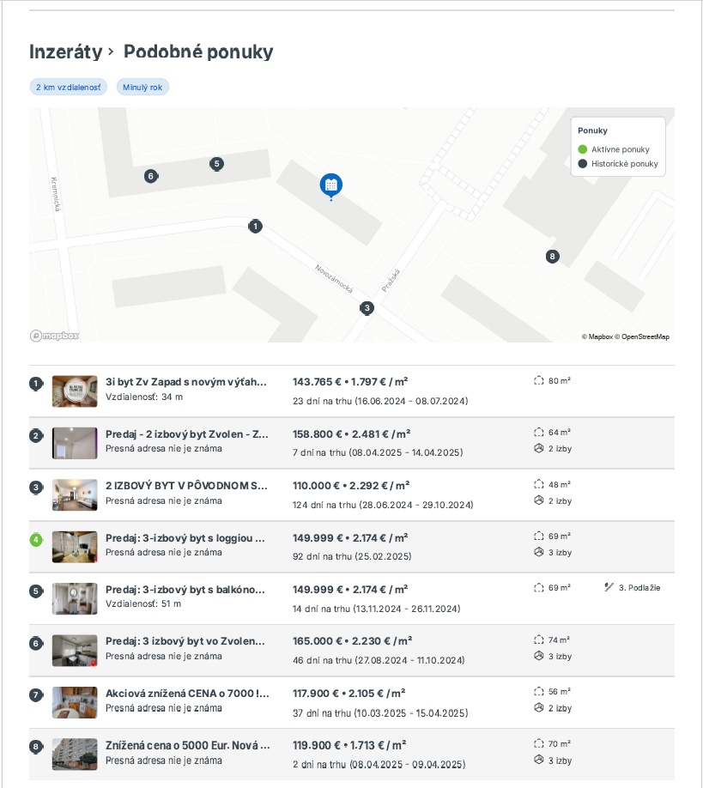
Task: Go to the Inzeráty breadcrumb
Action: (66, 52)
